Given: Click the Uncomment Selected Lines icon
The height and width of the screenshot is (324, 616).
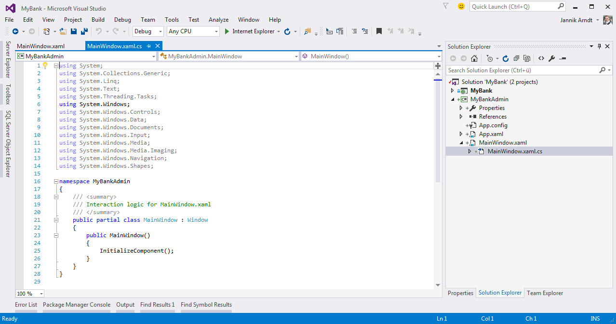Looking at the screenshot, I should pos(365,31).
